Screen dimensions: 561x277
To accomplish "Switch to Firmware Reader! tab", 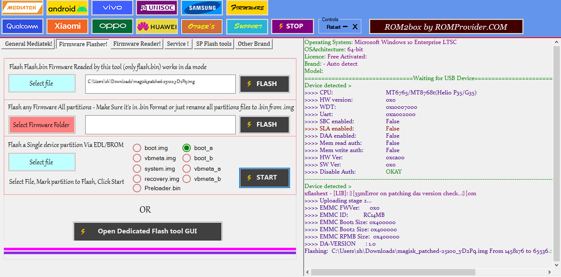I will [x=137, y=44].
